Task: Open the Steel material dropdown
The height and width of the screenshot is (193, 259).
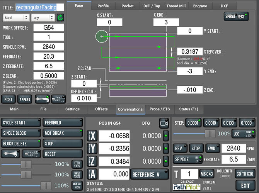Action: tap(16, 17)
